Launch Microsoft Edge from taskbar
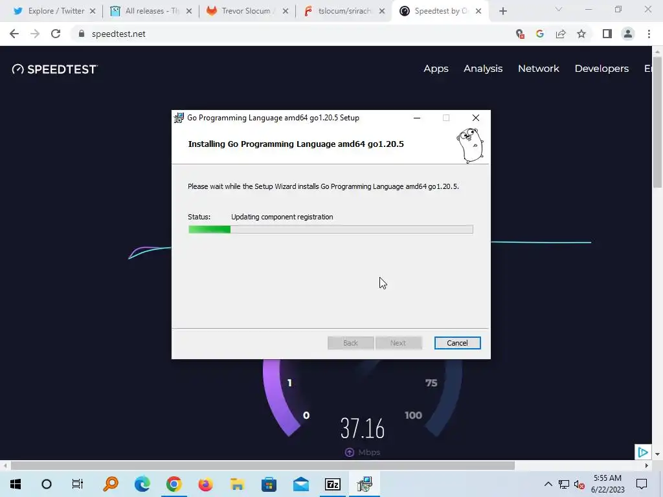The image size is (663, 497). (x=142, y=484)
